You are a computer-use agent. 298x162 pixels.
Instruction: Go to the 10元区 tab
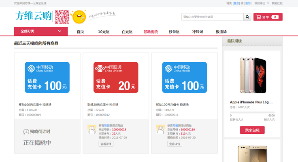(104, 32)
